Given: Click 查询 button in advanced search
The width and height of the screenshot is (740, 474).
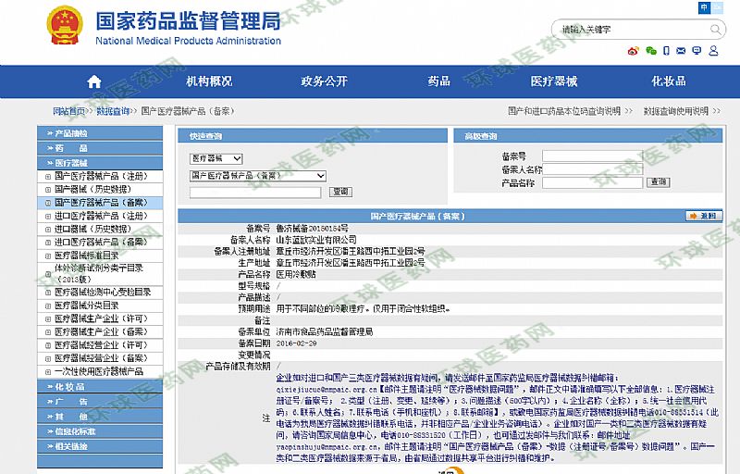Looking at the screenshot, I should pos(658,182).
